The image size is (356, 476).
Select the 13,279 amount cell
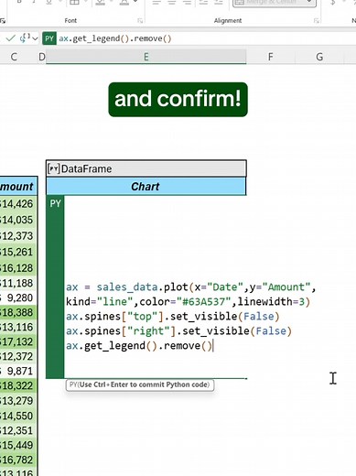pos(18,401)
